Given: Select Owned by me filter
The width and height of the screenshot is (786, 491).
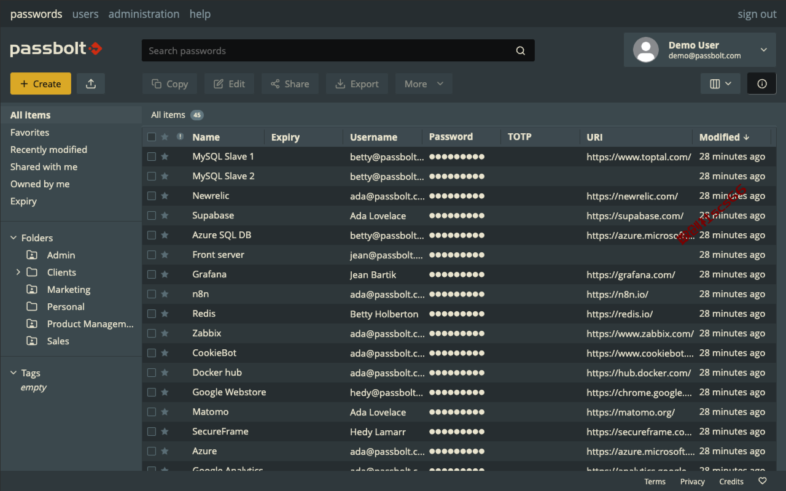Looking at the screenshot, I should [40, 184].
